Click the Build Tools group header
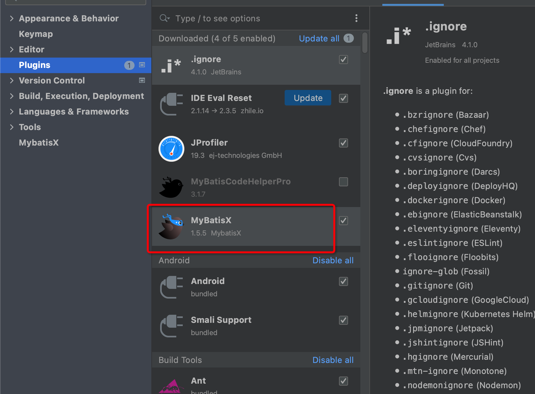 click(180, 360)
